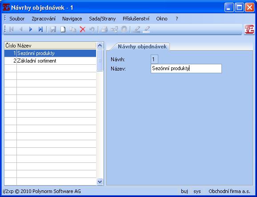Click the list scrollbar down arrow
The width and height of the screenshot is (257, 197).
(x=100, y=181)
